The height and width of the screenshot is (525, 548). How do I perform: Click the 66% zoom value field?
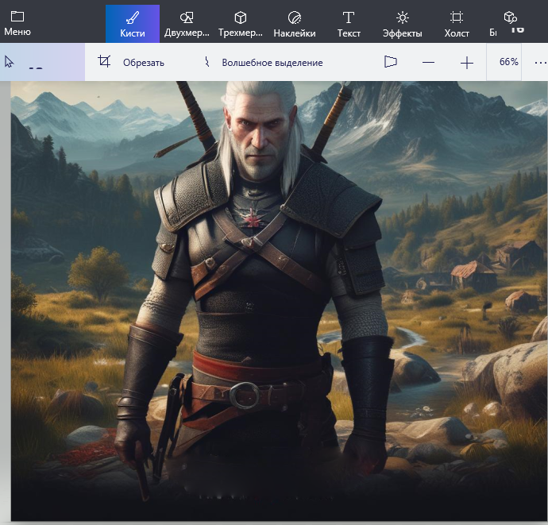[504, 62]
